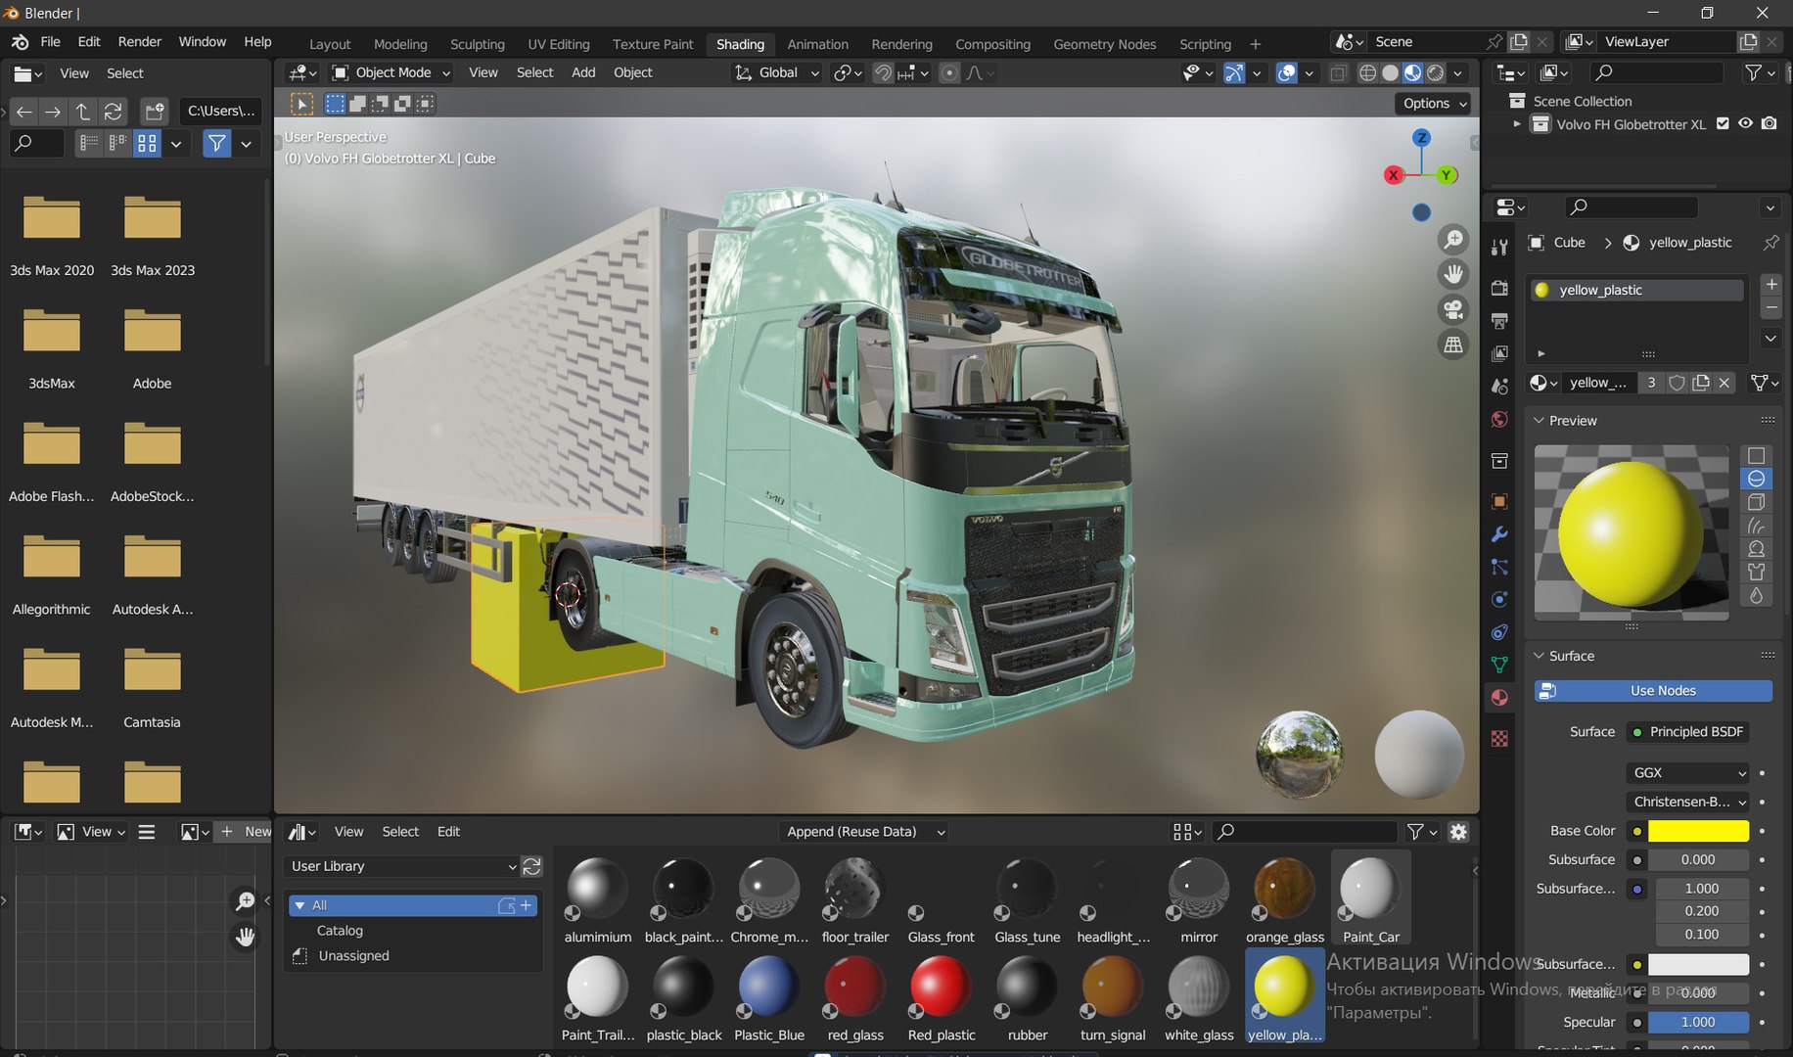Viewport: 1793px width, 1057px height.
Task: Click the yellow Base Color swatch
Action: (x=1698, y=831)
